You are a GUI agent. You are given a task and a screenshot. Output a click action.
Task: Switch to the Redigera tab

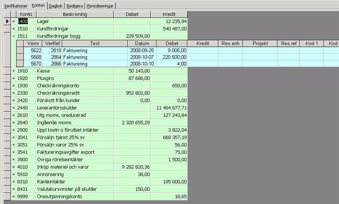[75, 6]
